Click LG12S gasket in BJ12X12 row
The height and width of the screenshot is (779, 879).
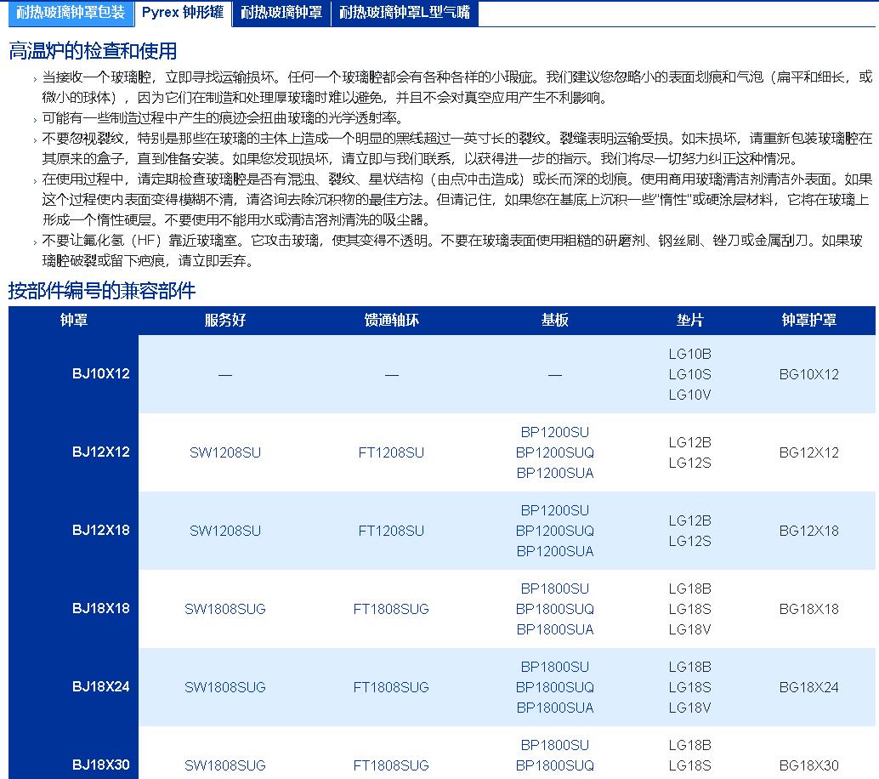click(690, 463)
